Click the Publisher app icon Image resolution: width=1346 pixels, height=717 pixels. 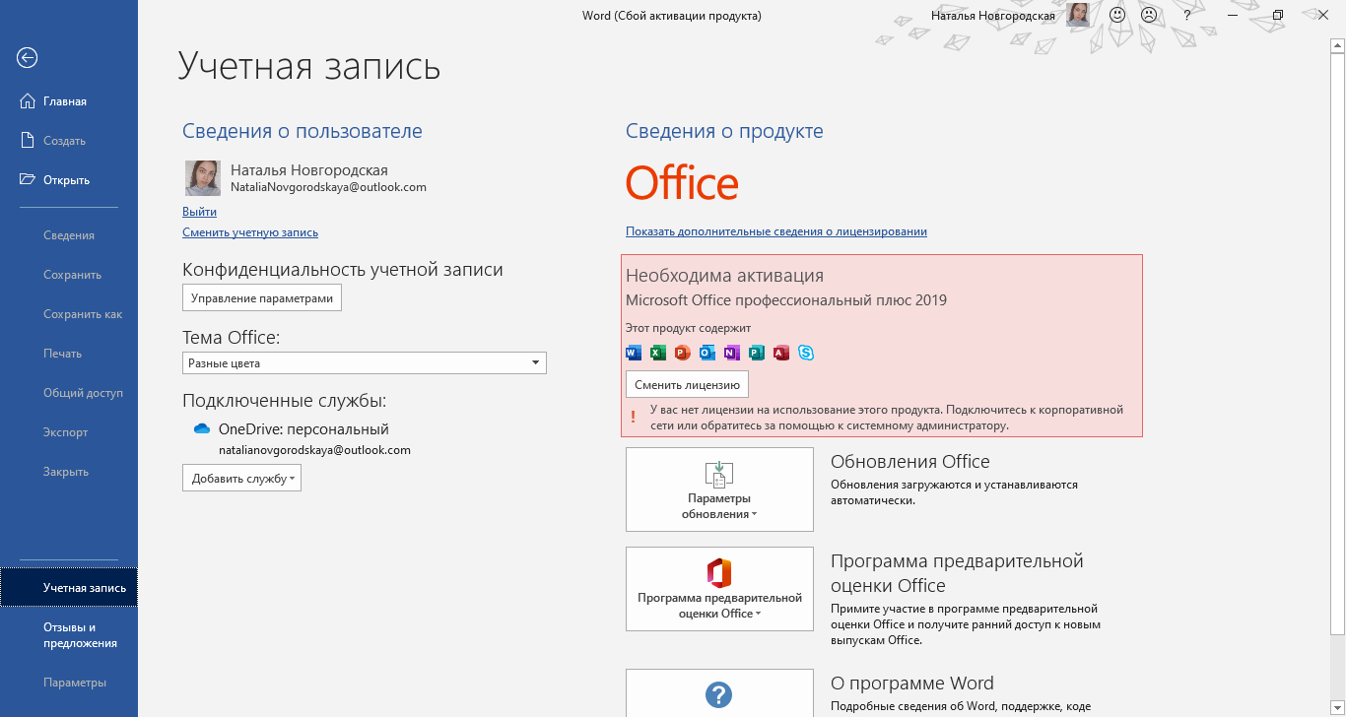757,353
